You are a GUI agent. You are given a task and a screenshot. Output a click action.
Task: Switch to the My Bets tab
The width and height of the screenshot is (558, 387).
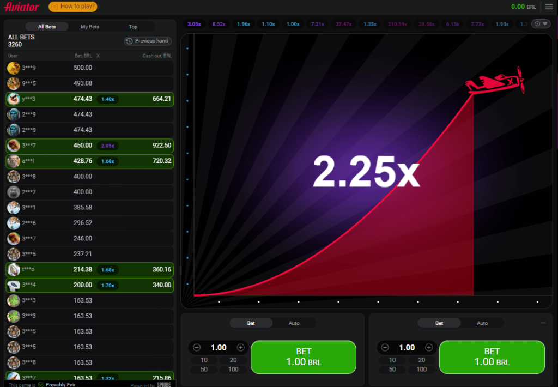[x=90, y=27]
